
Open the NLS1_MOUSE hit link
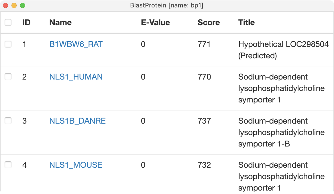(x=76, y=165)
